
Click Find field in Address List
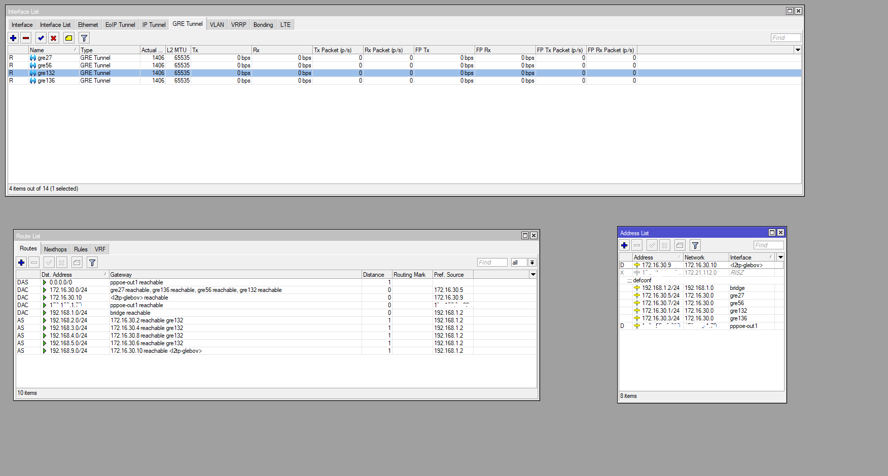(768, 245)
